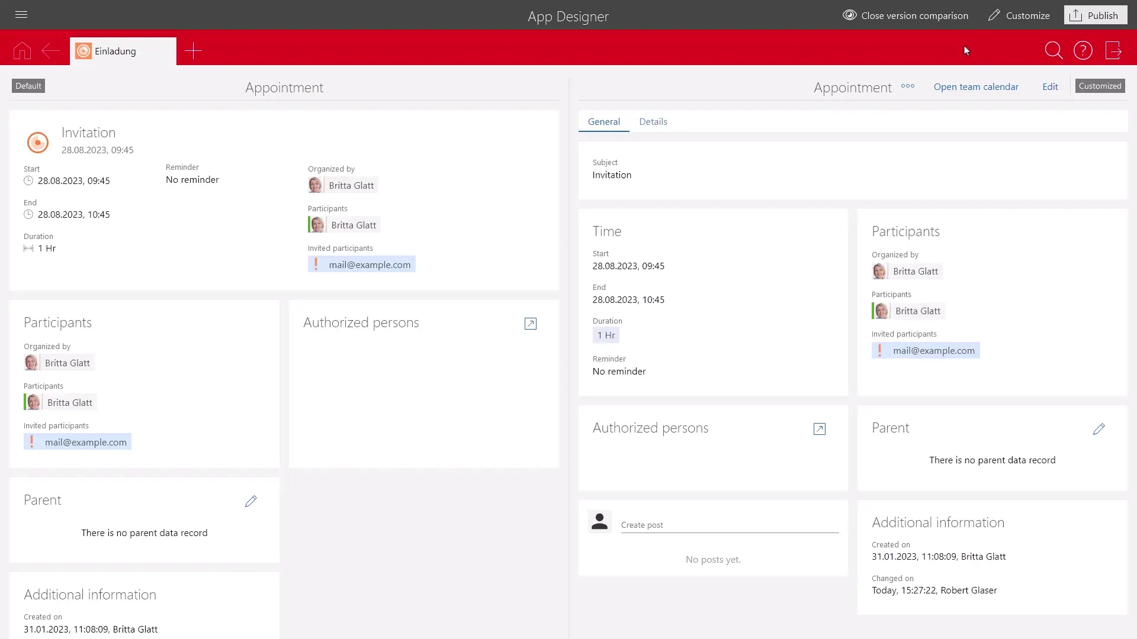1137x639 pixels.
Task: Click the Customize button
Action: [1019, 15]
